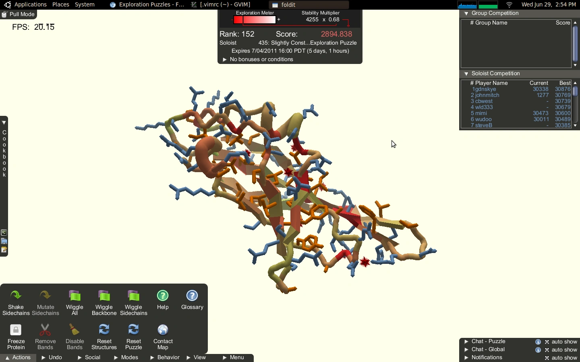
Task: Open the Glossary
Action: click(x=192, y=300)
